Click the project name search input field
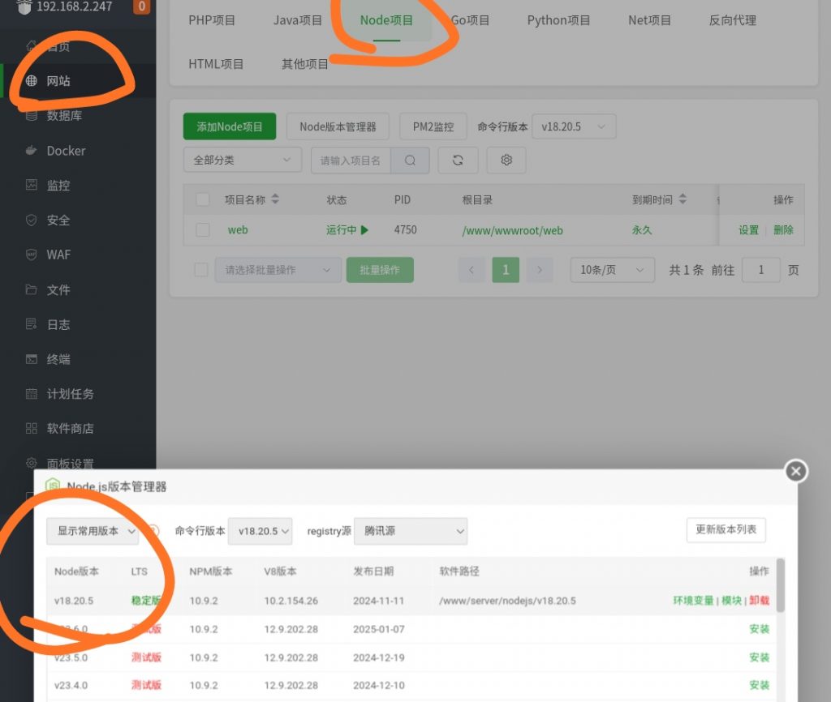Viewport: 831px width, 702px height. click(x=351, y=161)
